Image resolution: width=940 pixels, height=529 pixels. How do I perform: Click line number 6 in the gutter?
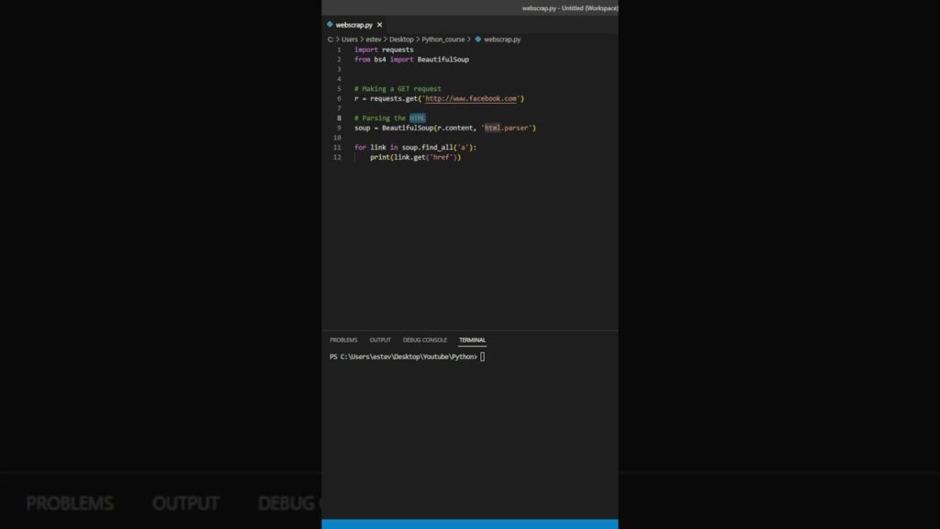click(x=339, y=98)
